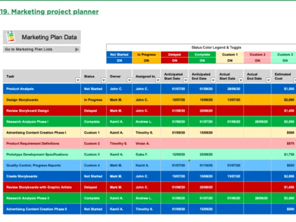Screen dimensions: 296x222
Task: Open the Actual Start Date filter dropdown
Action: coord(241,80)
